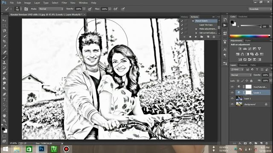Open the Essentials workspace dropdown
Viewport: 273px width, 153px height.
pyautogui.click(x=260, y=9)
